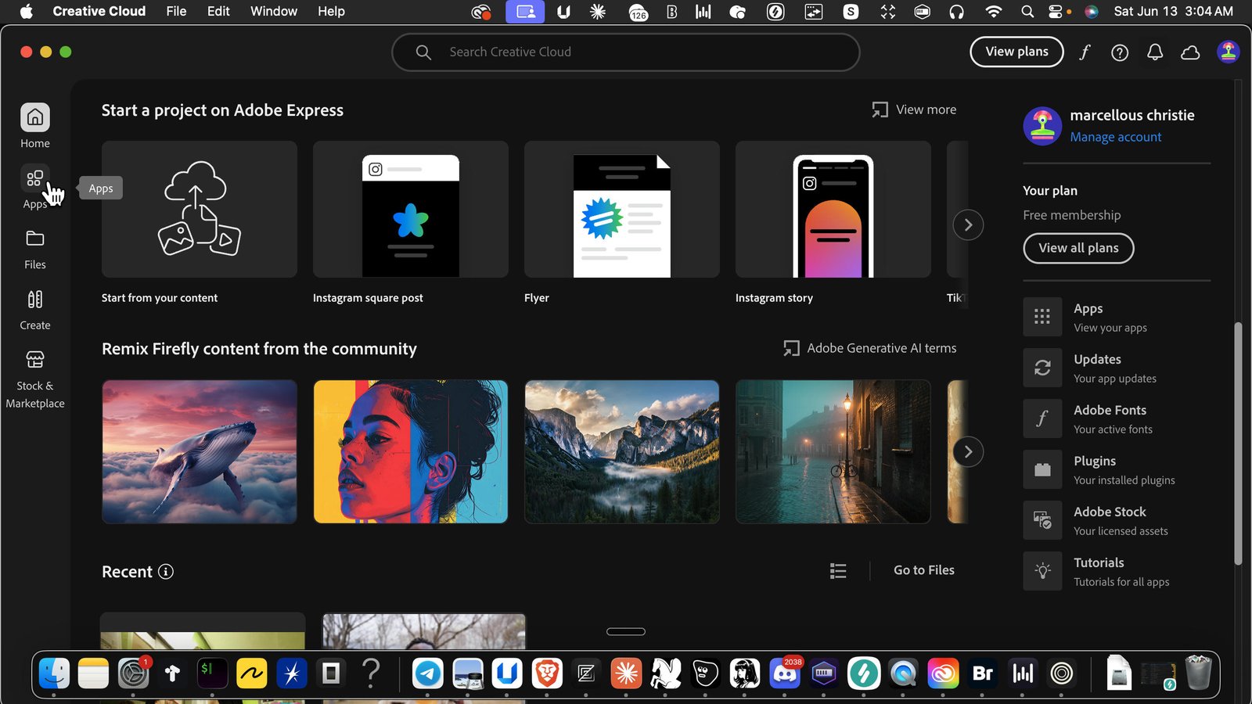Open Stock & Marketplace in sidebar
Screen dimensions: 1252x704
tap(35, 360)
